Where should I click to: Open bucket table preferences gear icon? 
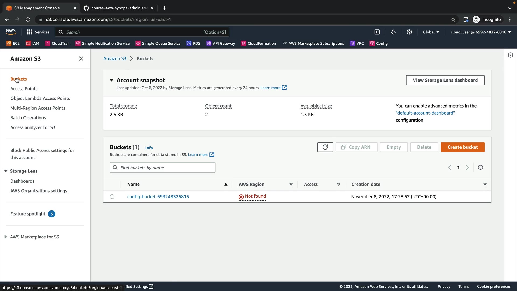click(480, 168)
